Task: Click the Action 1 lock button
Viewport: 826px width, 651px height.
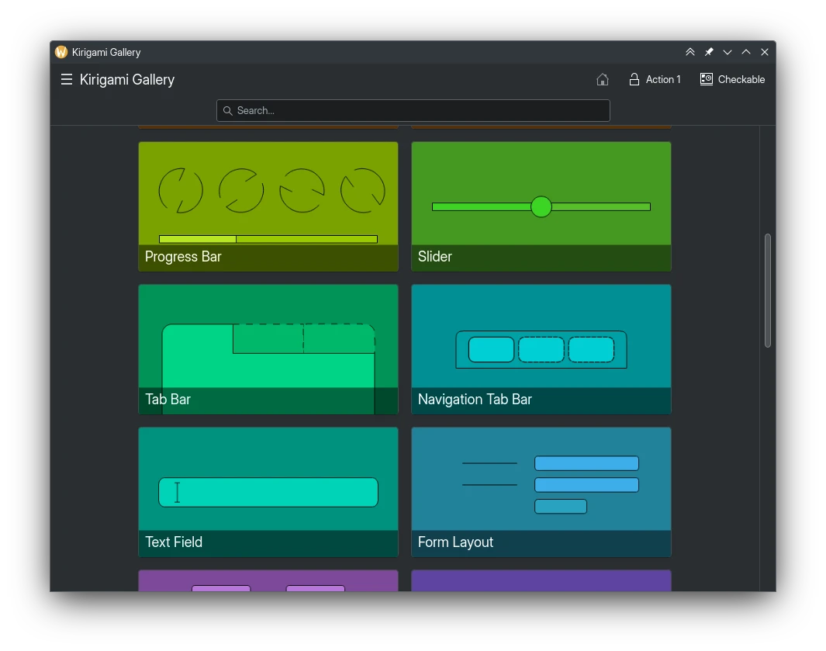Action: pyautogui.click(x=655, y=80)
